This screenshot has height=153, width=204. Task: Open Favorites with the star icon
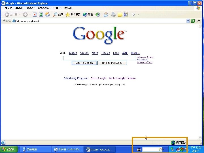[73, 14]
